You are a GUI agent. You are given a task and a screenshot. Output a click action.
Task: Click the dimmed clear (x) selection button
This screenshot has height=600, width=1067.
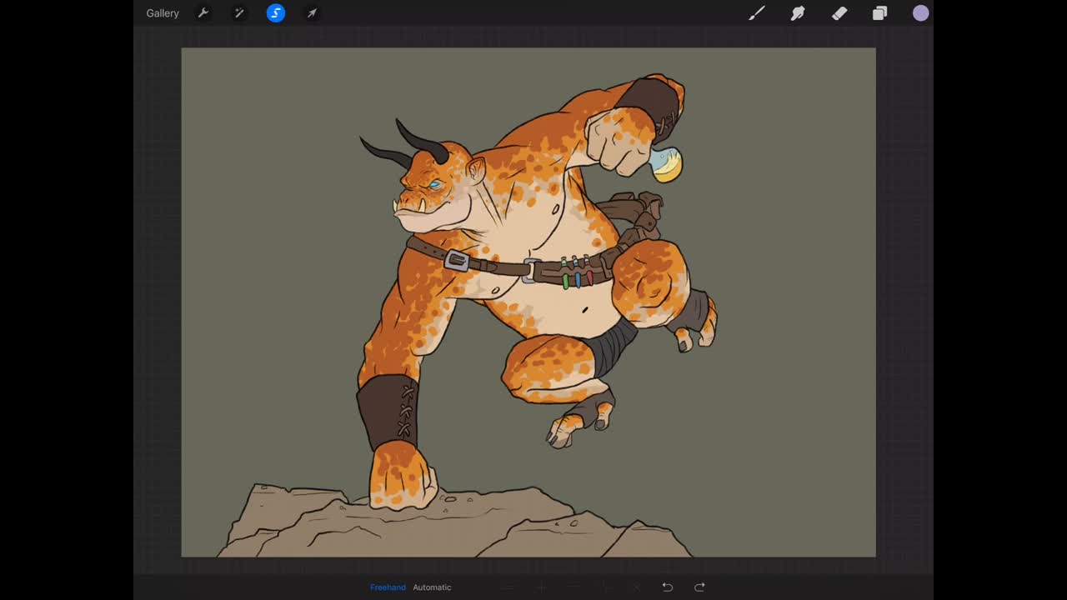[637, 587]
